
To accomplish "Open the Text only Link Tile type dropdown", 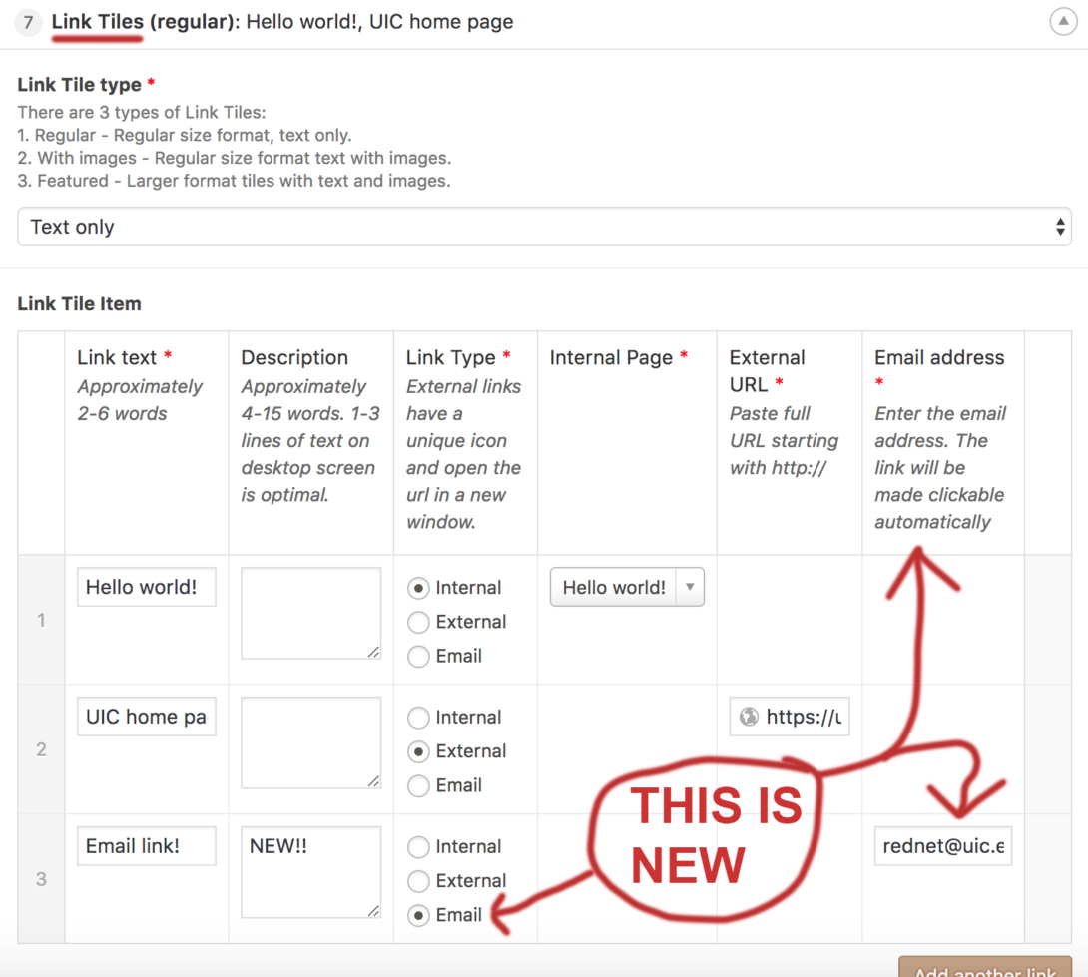I will pyautogui.click(x=544, y=226).
